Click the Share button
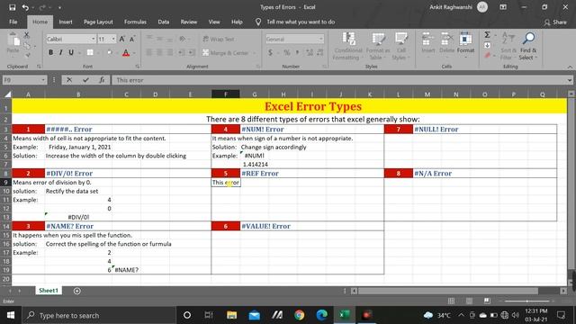The width and height of the screenshot is (576, 324). [555, 22]
